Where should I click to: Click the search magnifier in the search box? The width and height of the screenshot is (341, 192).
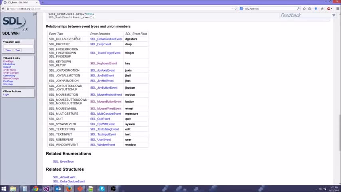[298, 9]
